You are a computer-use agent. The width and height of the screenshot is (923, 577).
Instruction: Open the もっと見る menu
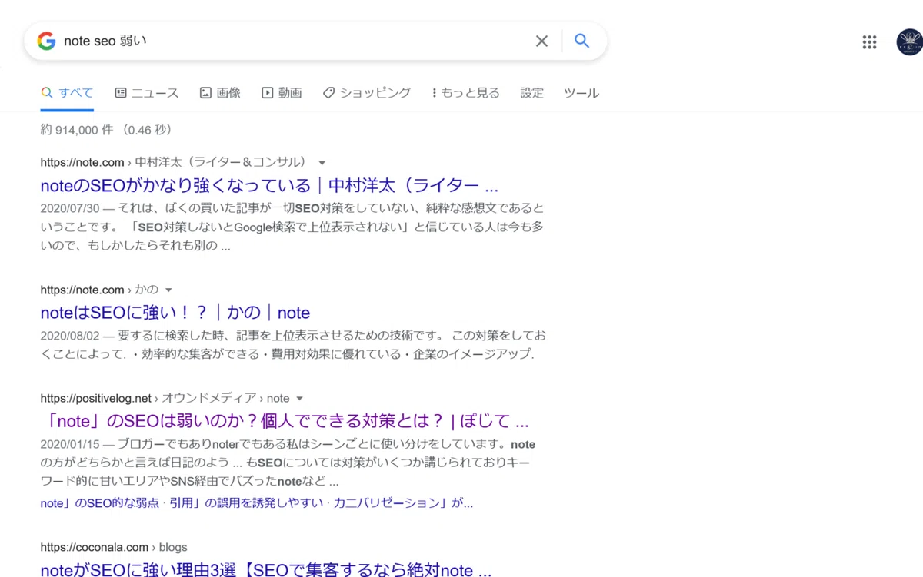pos(465,93)
